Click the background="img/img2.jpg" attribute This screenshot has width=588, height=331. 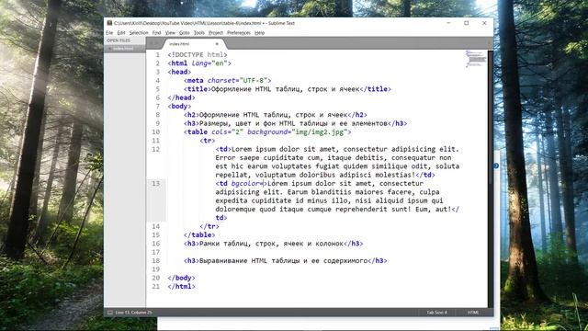[298, 132]
